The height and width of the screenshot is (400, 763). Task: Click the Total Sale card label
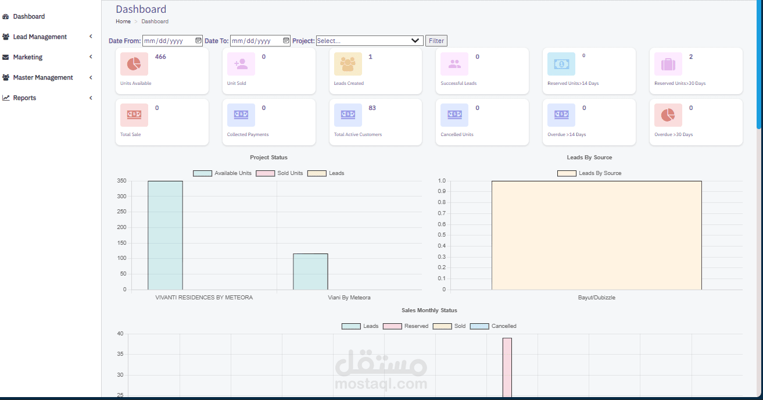pyautogui.click(x=130, y=135)
